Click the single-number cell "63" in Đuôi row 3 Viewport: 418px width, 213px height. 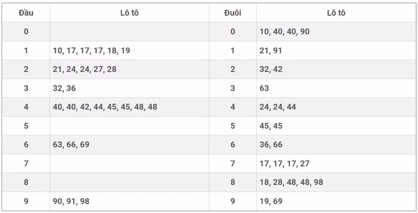point(264,88)
